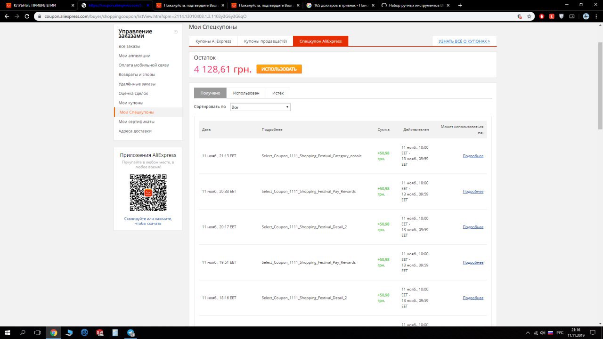
Task: Open Оплата мобильной связи in sidebar
Action: [144, 65]
